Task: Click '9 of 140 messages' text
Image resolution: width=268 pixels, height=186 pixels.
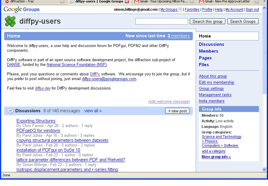Action: coord(62,111)
